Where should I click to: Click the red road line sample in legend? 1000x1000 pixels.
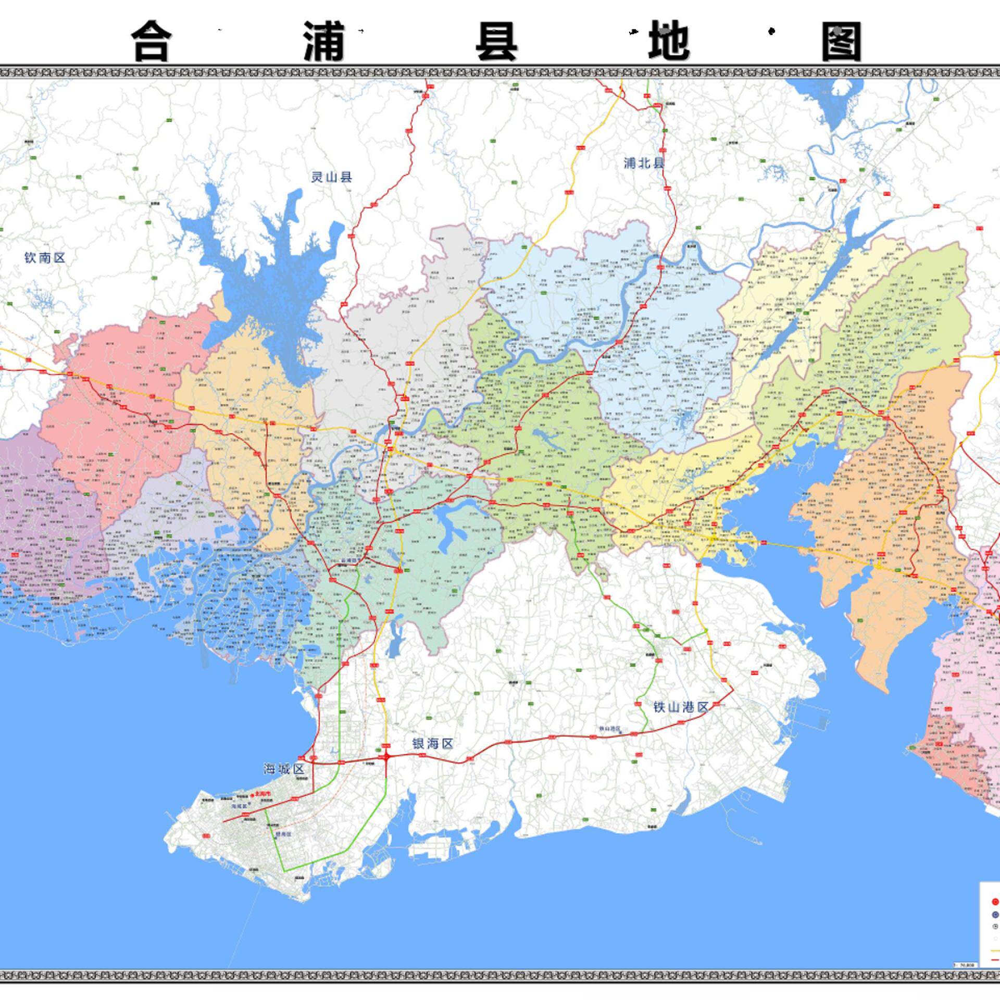(x=995, y=960)
